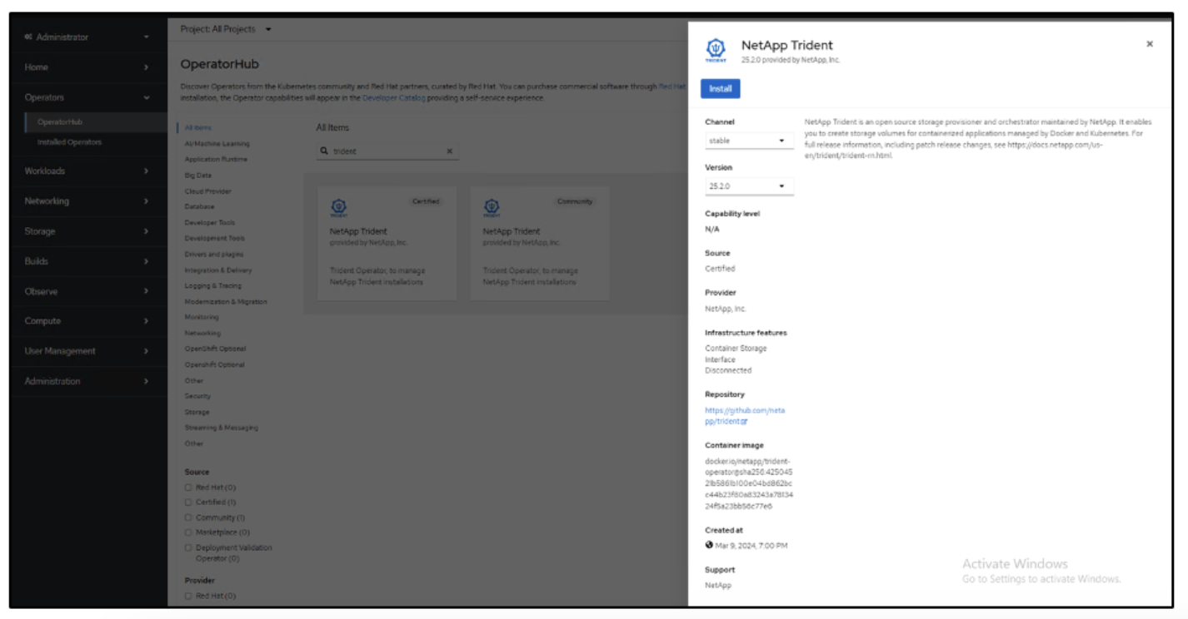The image size is (1188, 619).
Task: Open the Project: All Projects dropdown
Action: coord(226,29)
